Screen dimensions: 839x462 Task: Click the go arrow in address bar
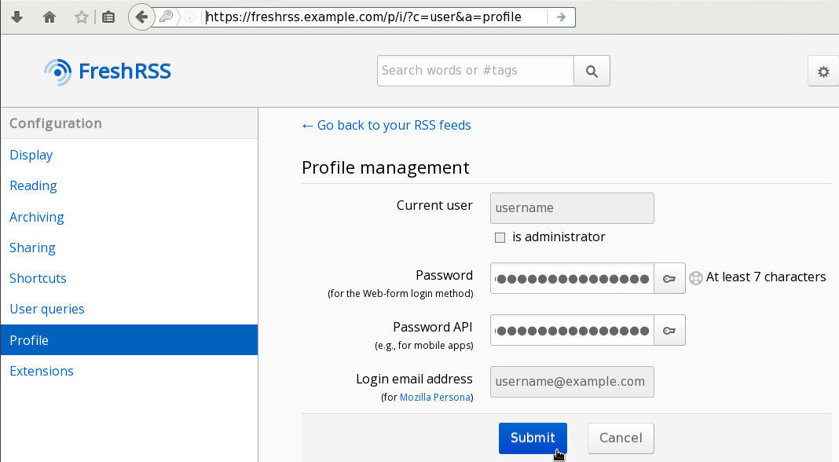tap(560, 16)
